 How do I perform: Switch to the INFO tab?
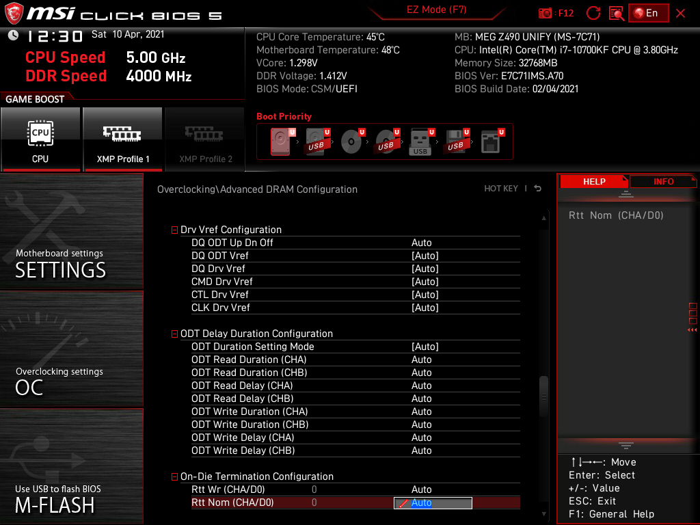tap(663, 182)
